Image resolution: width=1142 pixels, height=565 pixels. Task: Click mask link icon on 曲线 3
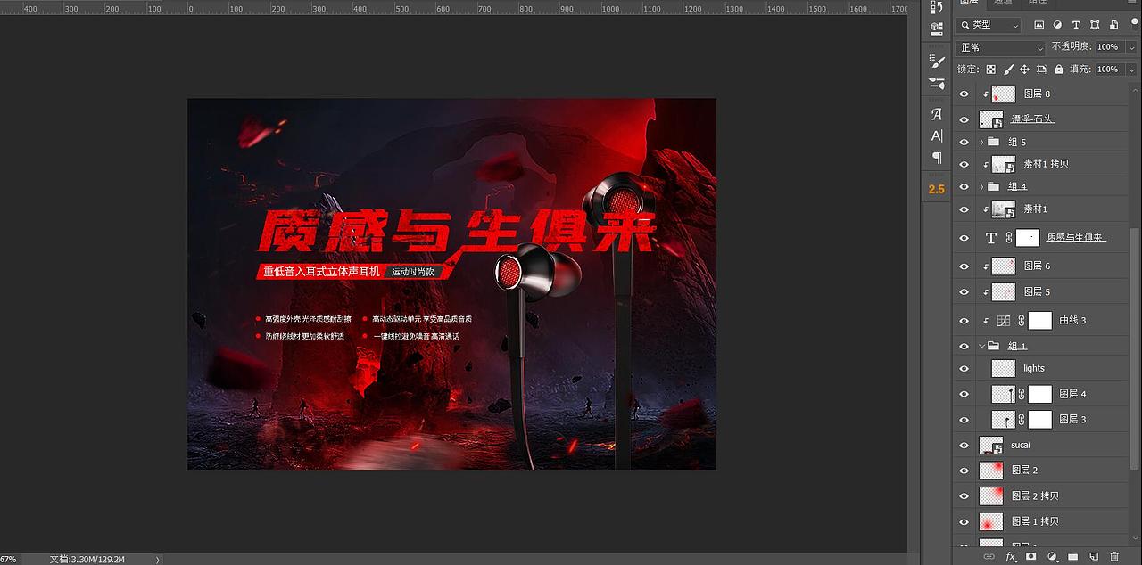pos(1022,321)
